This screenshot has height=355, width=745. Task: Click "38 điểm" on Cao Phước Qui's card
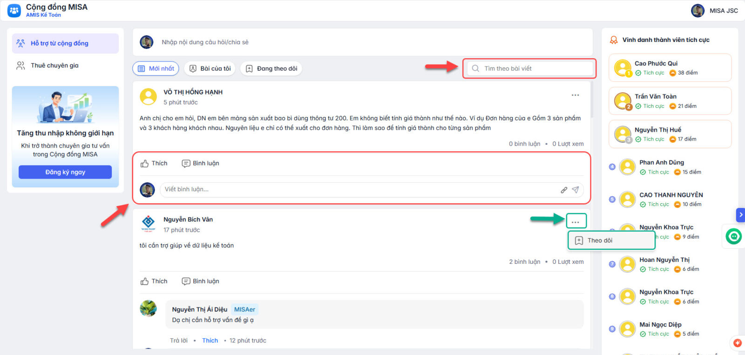click(x=688, y=73)
